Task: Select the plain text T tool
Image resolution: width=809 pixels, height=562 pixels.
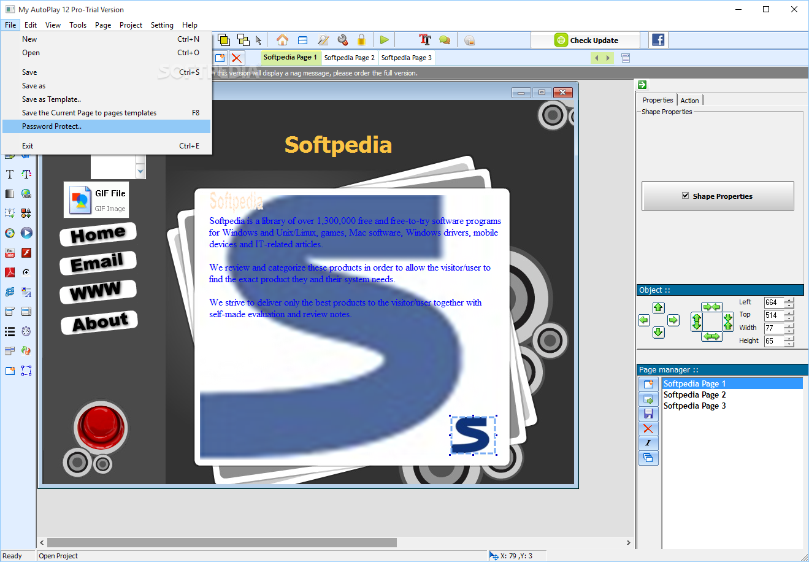Action: click(x=10, y=174)
